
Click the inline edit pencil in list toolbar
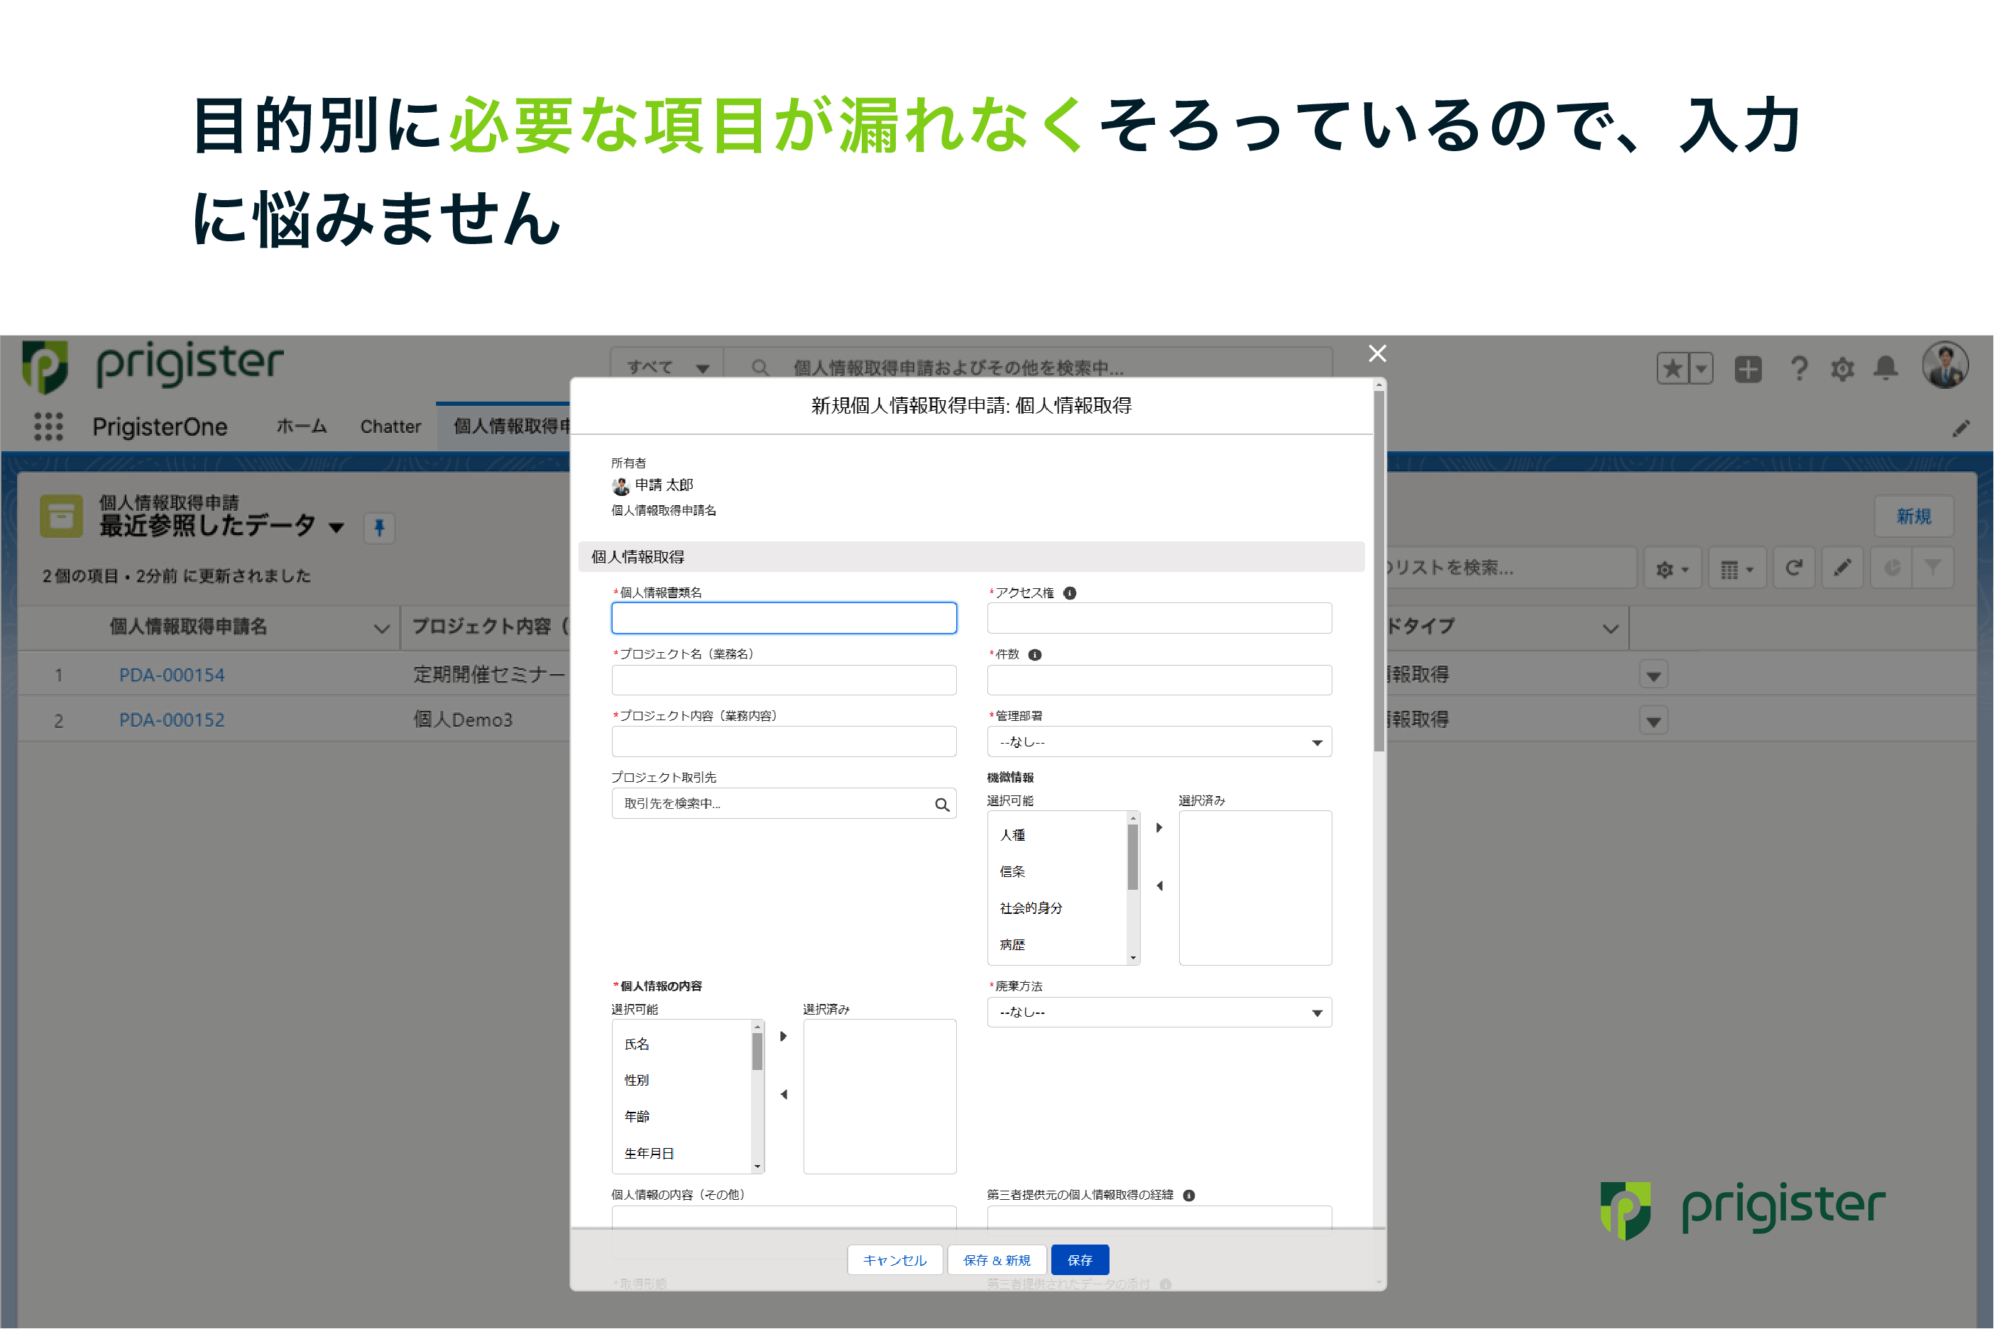click(1842, 568)
